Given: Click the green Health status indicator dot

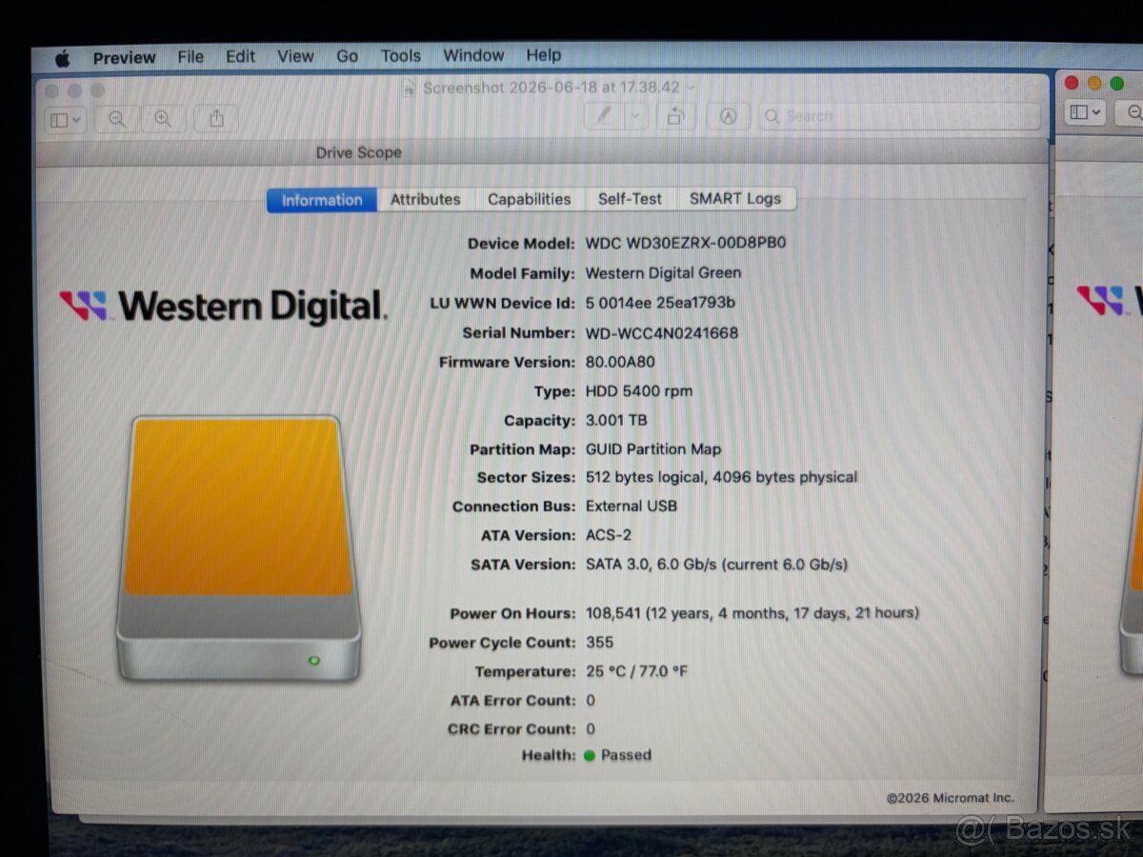Looking at the screenshot, I should [x=590, y=756].
